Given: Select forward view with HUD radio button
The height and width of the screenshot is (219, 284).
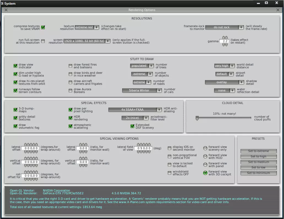Looking at the screenshot, I should (x=205, y=156).
